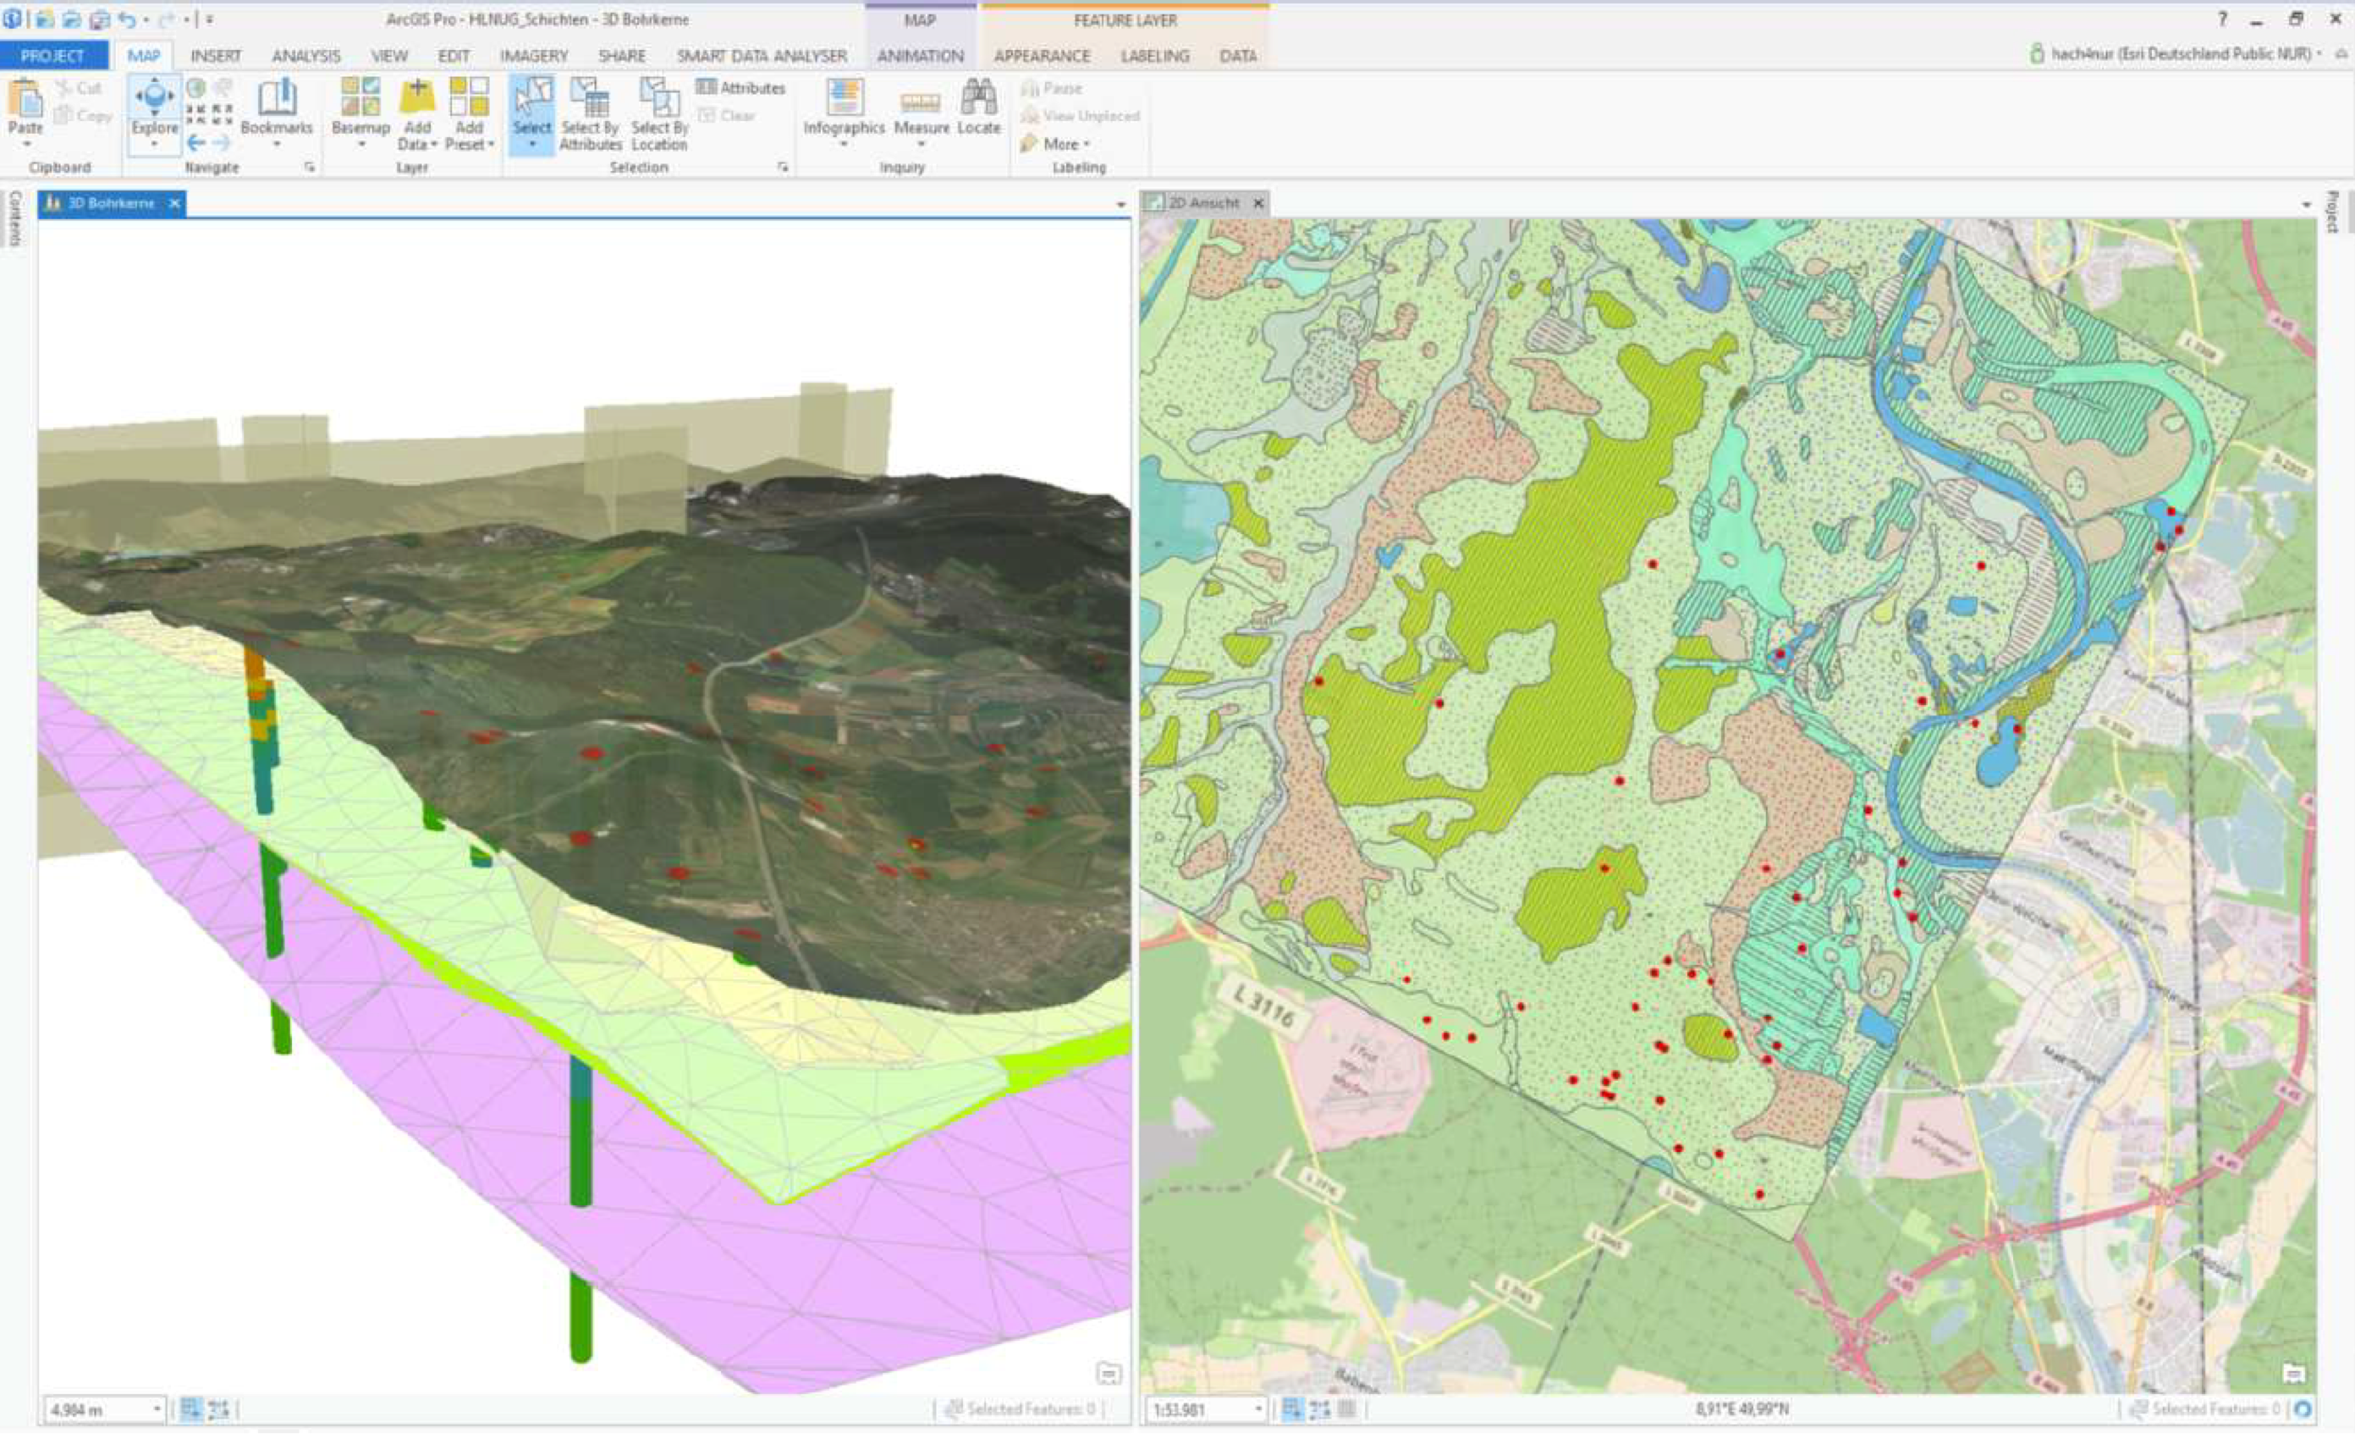Open the Bookmarks gallery
This screenshot has width=2355, height=1444.
click(278, 112)
